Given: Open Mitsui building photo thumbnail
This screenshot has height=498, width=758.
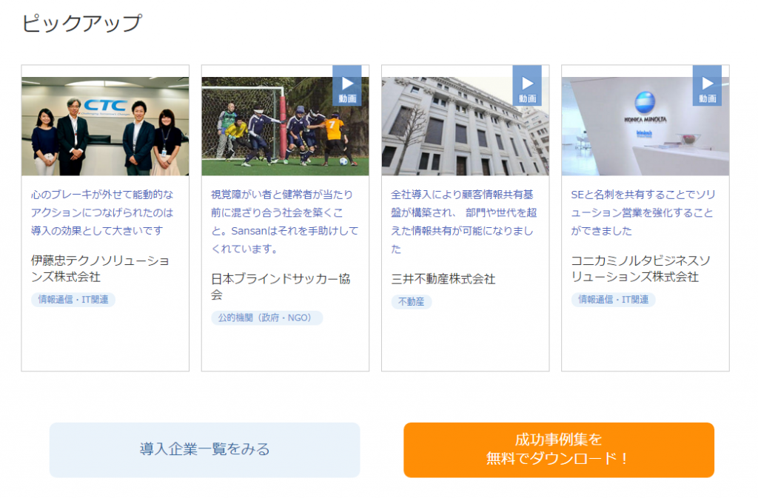Looking at the screenshot, I should (465, 126).
